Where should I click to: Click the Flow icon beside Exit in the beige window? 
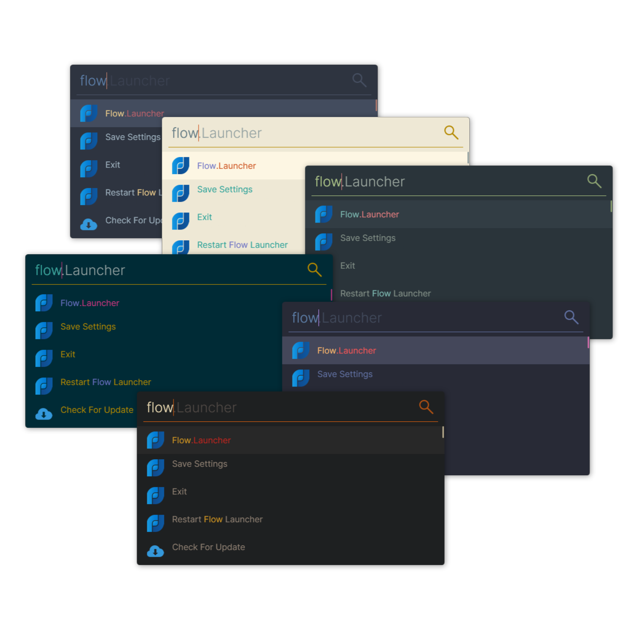click(x=180, y=221)
